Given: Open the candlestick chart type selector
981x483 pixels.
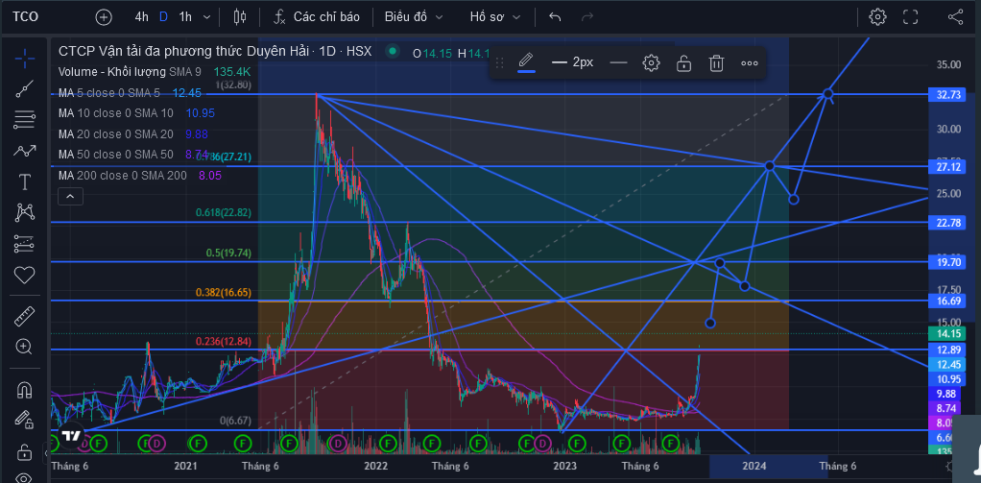Looking at the screenshot, I should point(240,17).
